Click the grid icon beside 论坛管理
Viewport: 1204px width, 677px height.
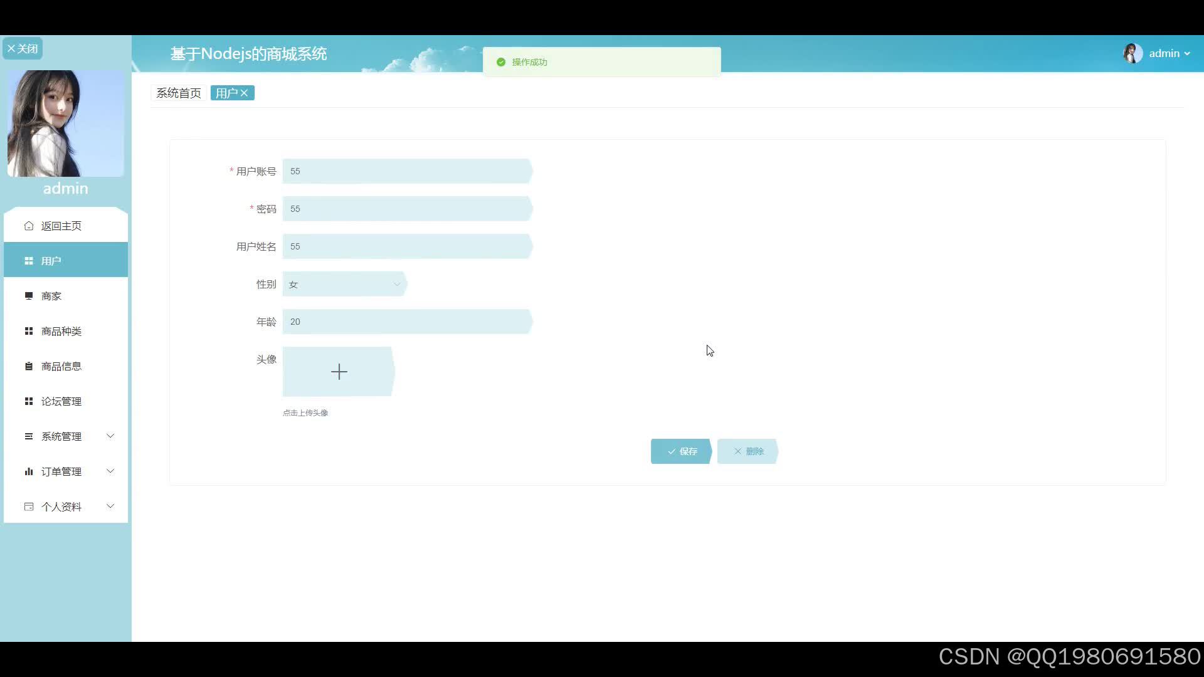[x=29, y=401]
